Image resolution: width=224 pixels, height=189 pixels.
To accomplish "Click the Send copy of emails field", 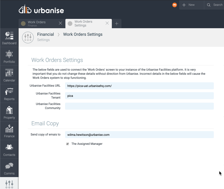I will click(139, 135).
